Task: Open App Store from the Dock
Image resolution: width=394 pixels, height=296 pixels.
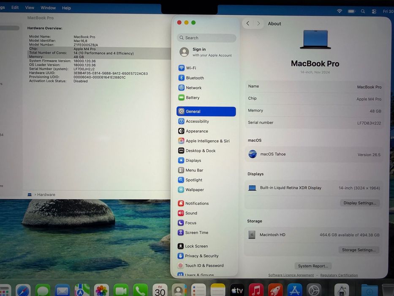Action: [294, 290]
